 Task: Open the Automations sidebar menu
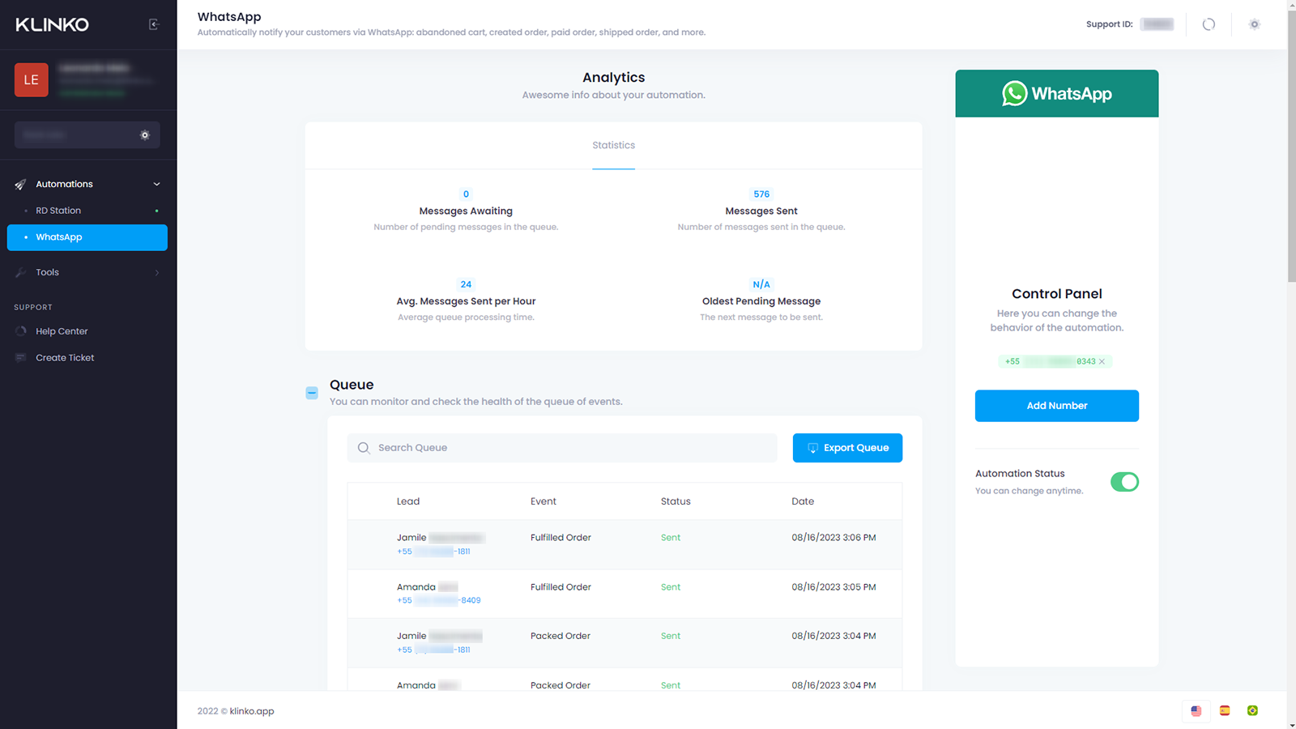(x=87, y=185)
